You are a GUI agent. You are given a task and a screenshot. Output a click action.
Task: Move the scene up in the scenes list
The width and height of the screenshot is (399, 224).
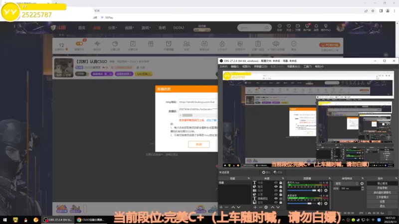pyautogui.click(x=233, y=207)
